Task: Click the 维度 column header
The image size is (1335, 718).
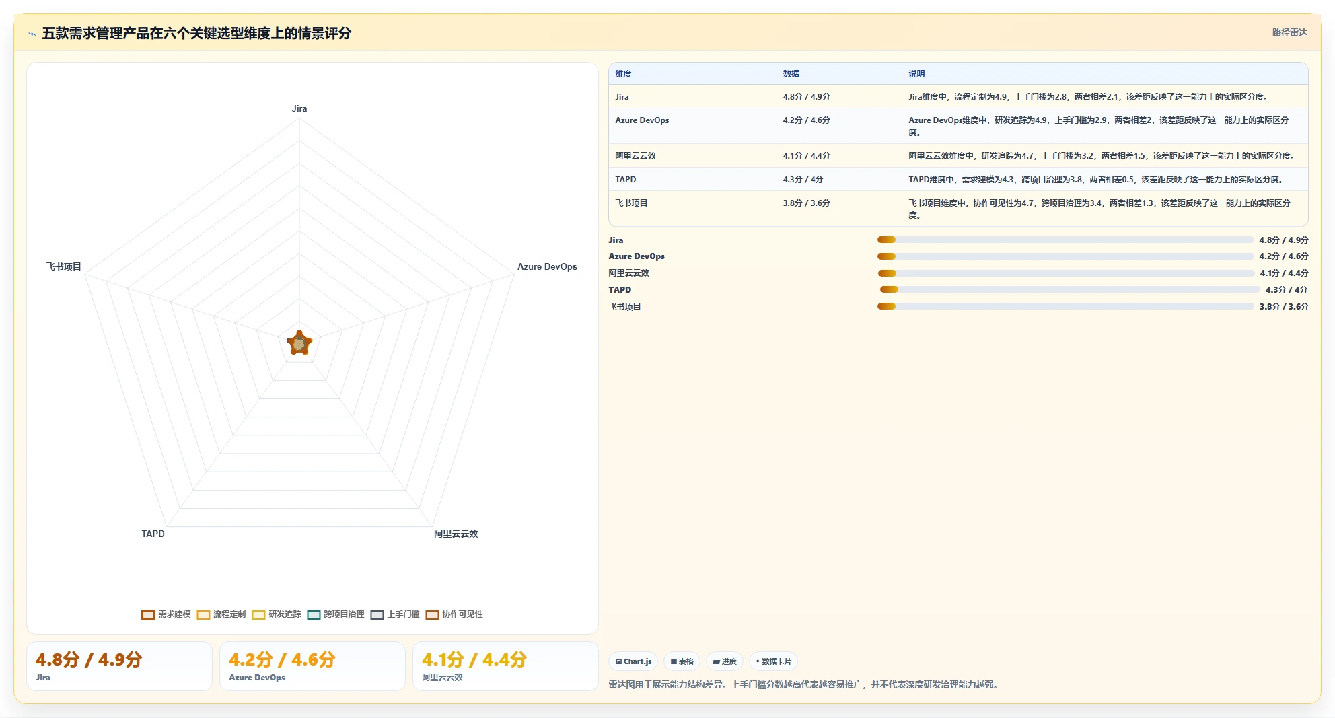Action: coord(623,74)
